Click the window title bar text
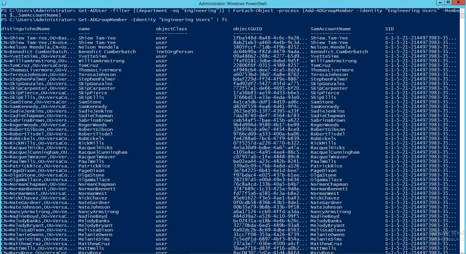Image resolution: width=466 pixels, height=254 pixels. [233, 3]
